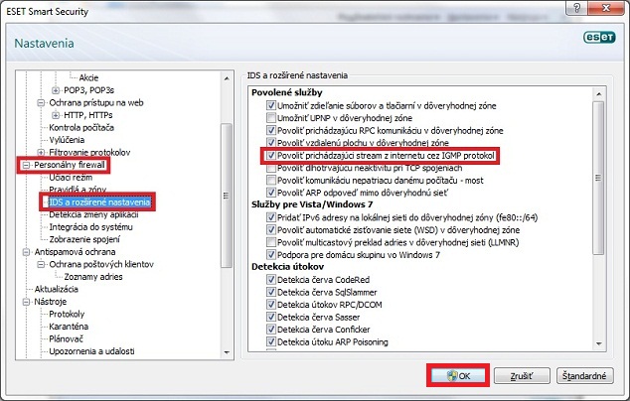
Task: Toggle Povoliť prichádzajúcu RPC komunikáciu checkbox
Action: [x=271, y=130]
